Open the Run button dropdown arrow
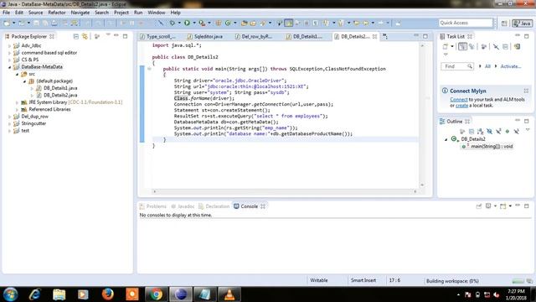536x302 pixels. tap(194, 23)
